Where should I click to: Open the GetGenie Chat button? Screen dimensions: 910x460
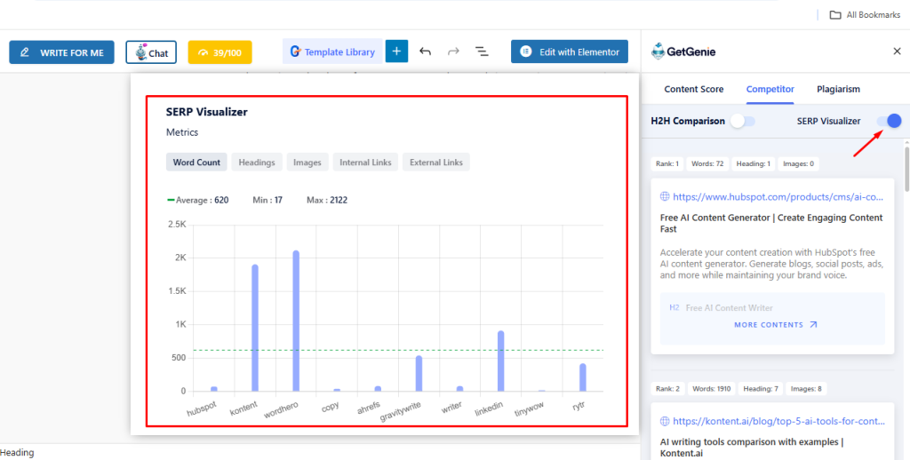[x=151, y=52]
